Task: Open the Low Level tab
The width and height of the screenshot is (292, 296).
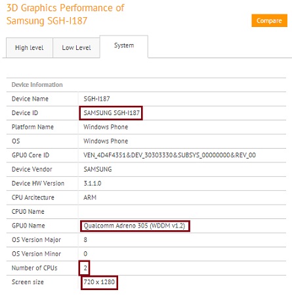Action: point(76,48)
